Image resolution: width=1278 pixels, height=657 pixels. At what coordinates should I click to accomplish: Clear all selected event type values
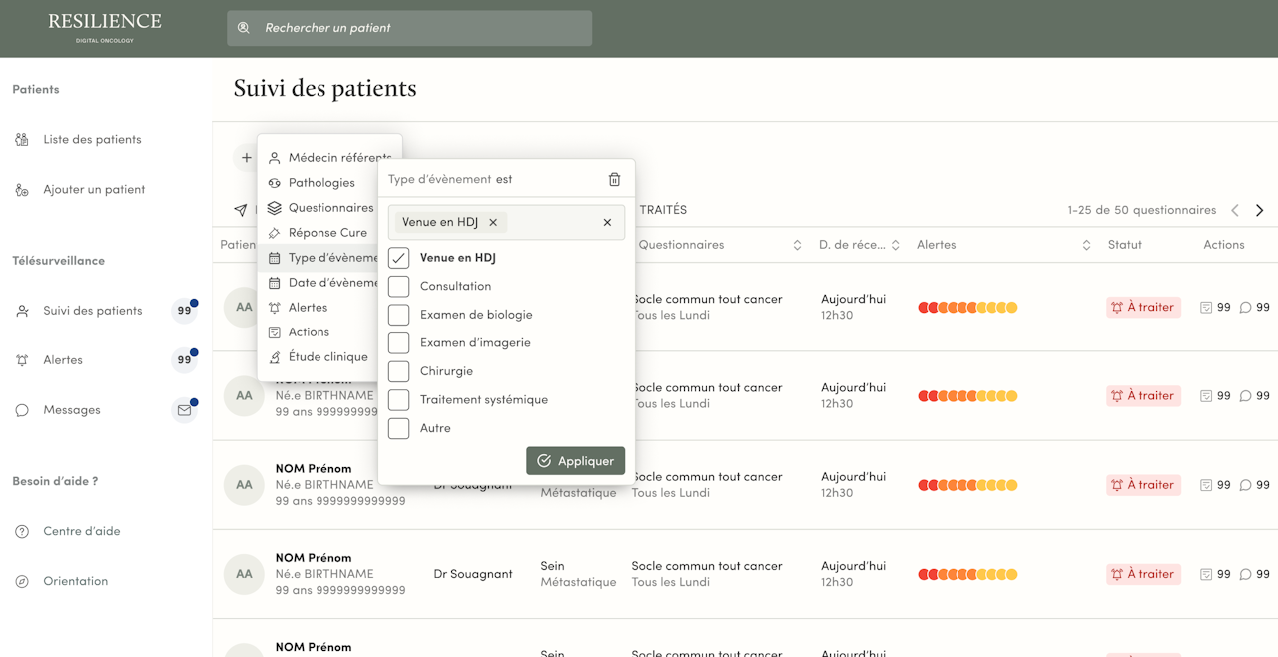tap(607, 223)
